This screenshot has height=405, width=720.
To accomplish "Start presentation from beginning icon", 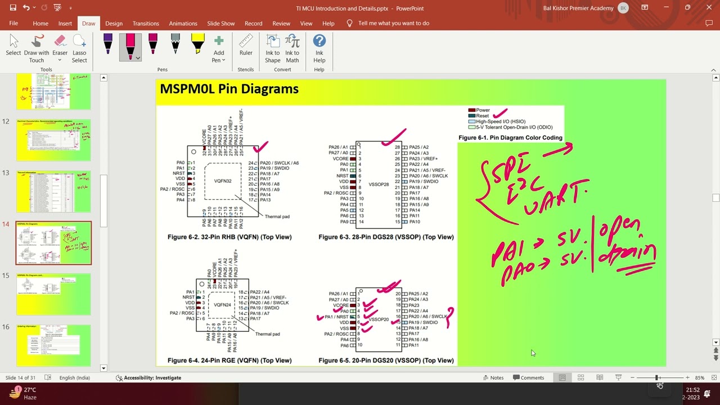I will (x=57, y=8).
